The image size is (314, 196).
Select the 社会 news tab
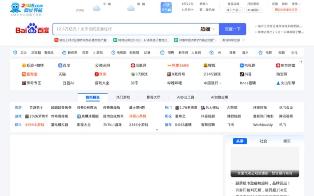263,141
